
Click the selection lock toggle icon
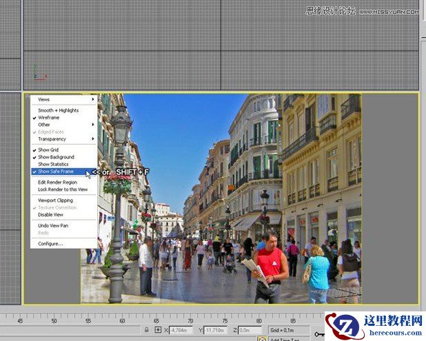[x=147, y=330]
